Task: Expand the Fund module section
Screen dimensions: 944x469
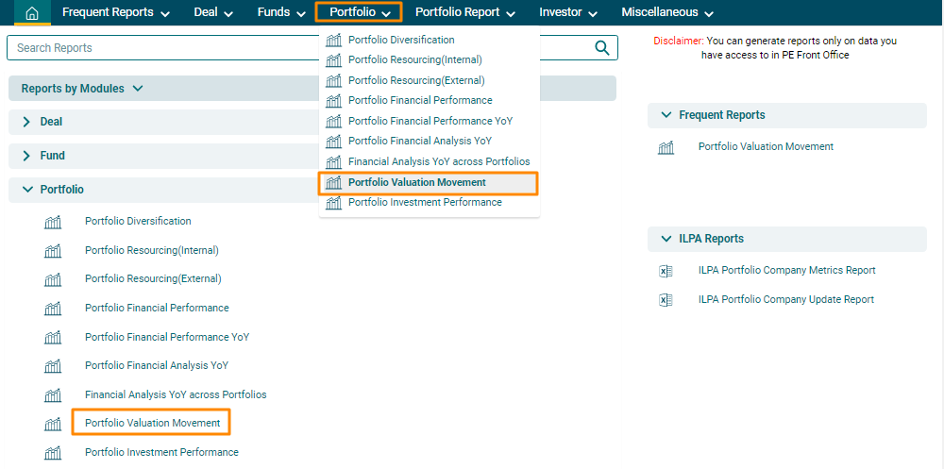Action: click(x=26, y=156)
